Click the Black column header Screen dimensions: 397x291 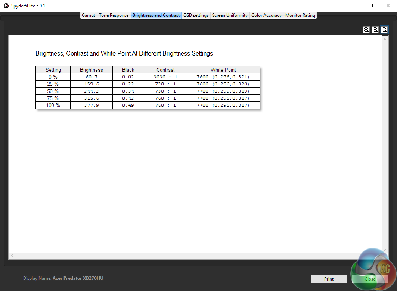point(128,70)
